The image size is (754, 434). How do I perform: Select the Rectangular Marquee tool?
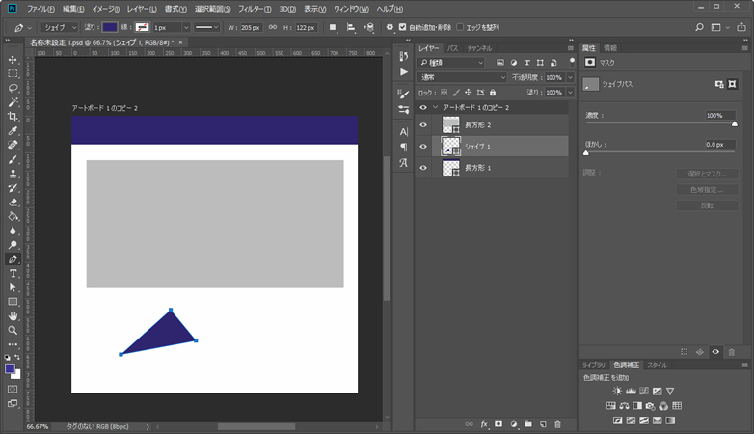point(13,73)
